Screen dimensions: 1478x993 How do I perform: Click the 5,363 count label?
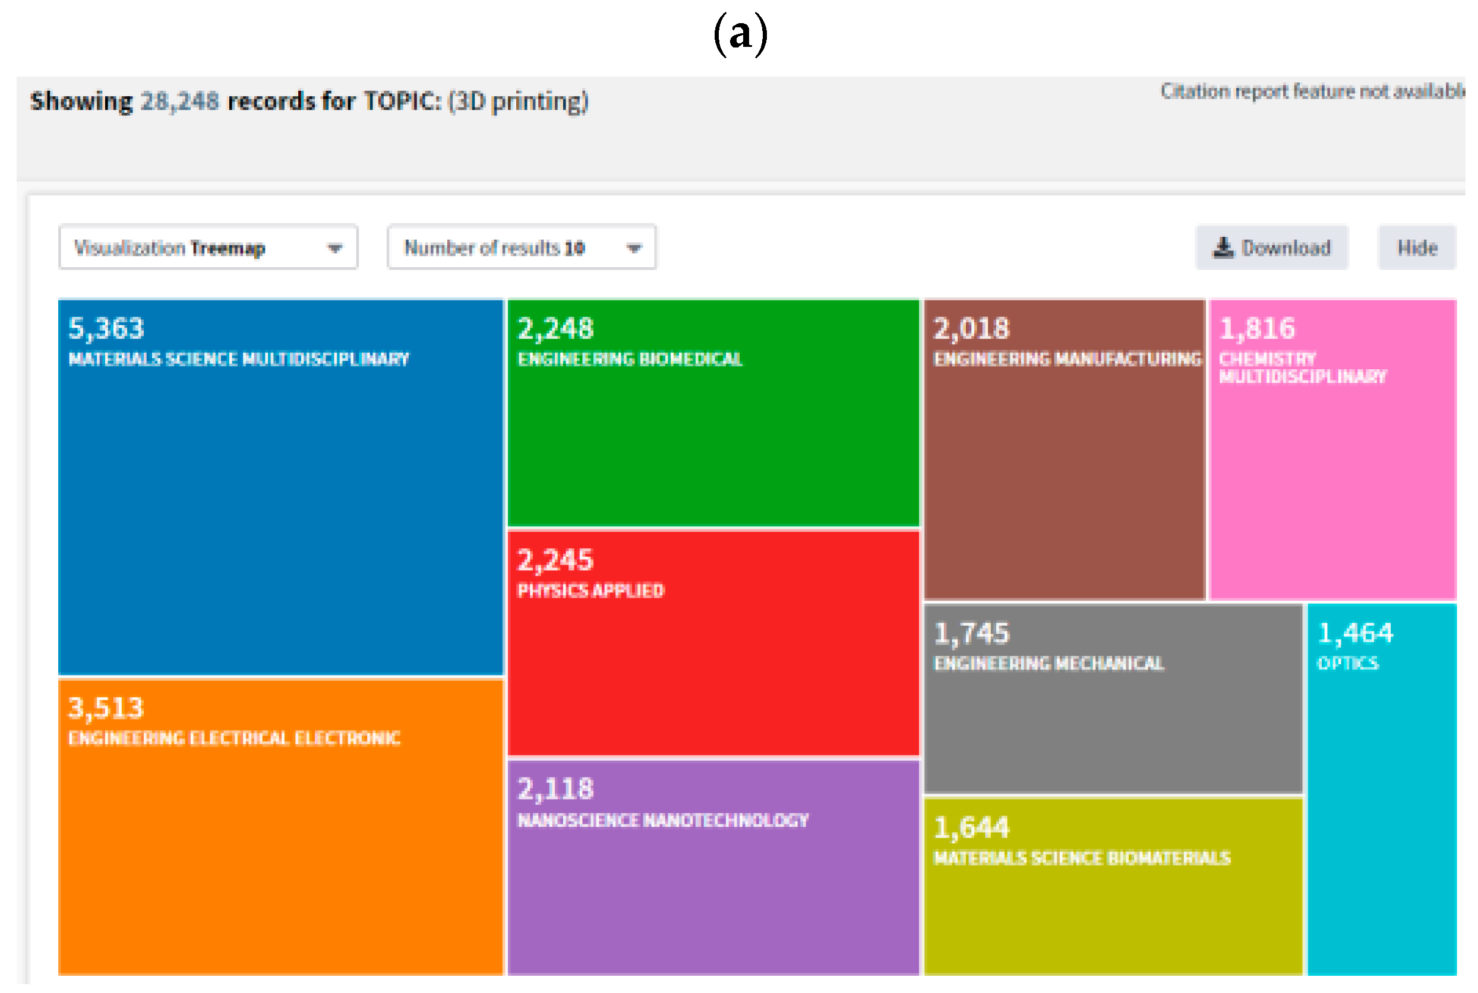point(106,329)
